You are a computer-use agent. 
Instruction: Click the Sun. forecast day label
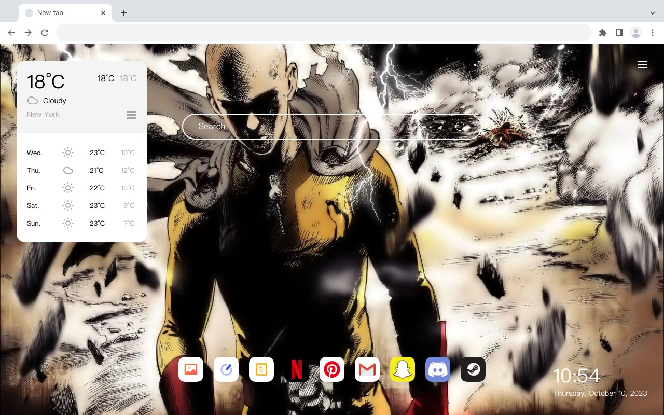pyautogui.click(x=34, y=223)
